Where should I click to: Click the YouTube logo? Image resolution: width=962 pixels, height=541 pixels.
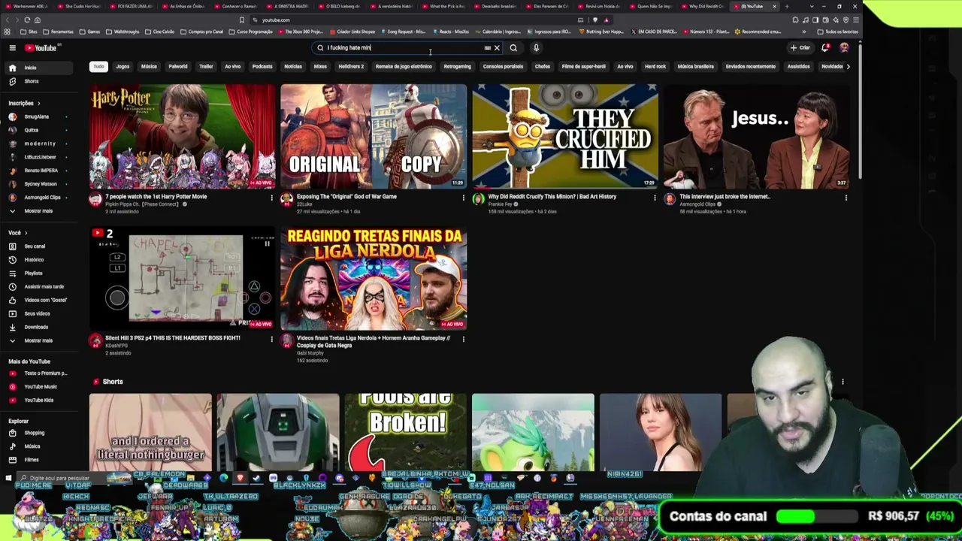tap(41, 48)
